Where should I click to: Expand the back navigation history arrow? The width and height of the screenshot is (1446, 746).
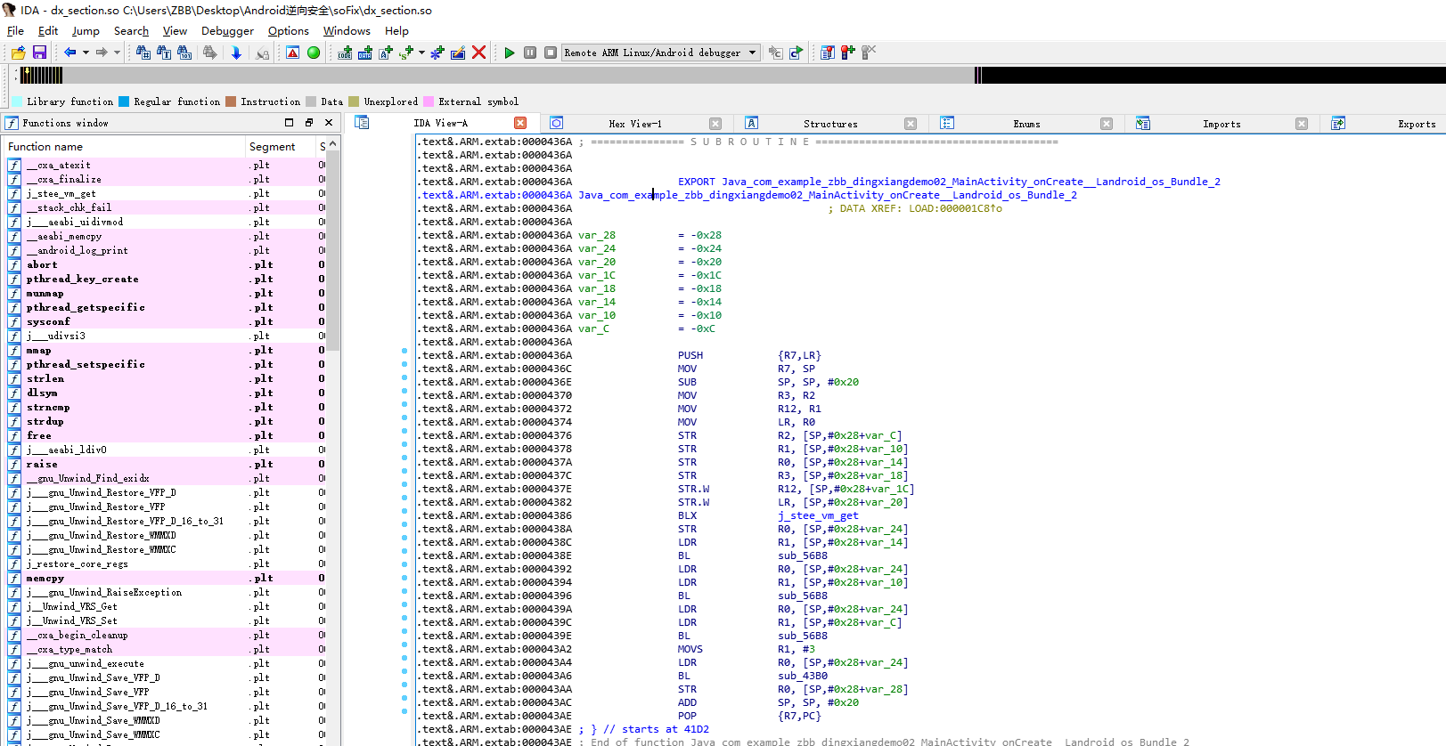[x=86, y=53]
